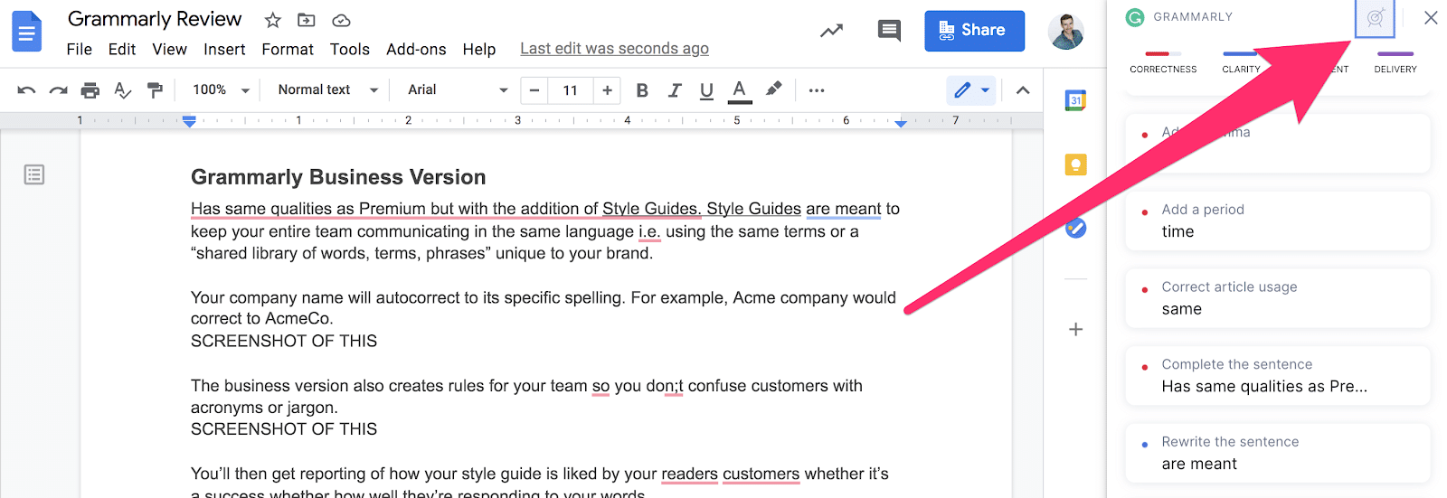Click the underlined word 'readers'
This screenshot has height=498, width=1447.
click(x=689, y=474)
